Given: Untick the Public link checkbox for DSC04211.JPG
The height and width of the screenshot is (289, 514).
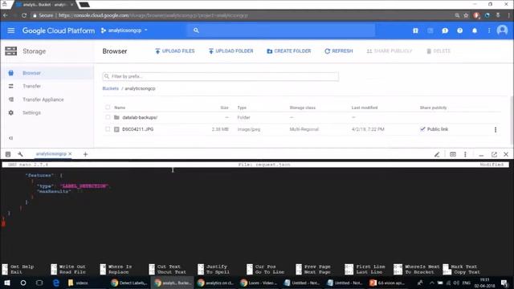Looking at the screenshot, I should pyautogui.click(x=422, y=129).
